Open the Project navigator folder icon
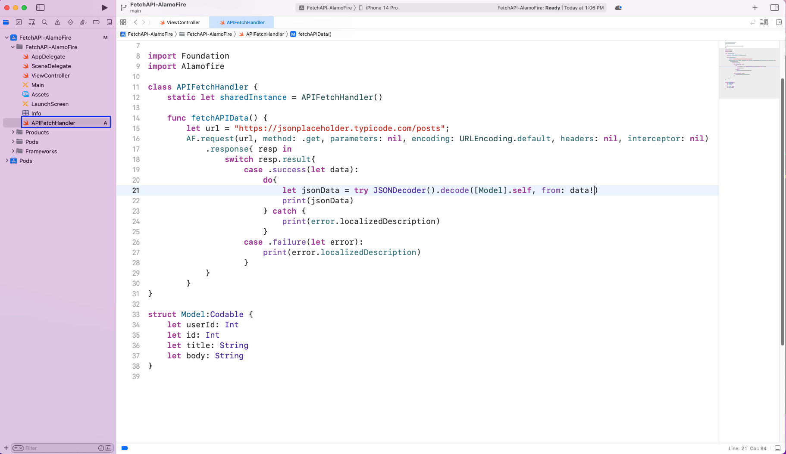This screenshot has height=454, width=786. tap(6, 22)
